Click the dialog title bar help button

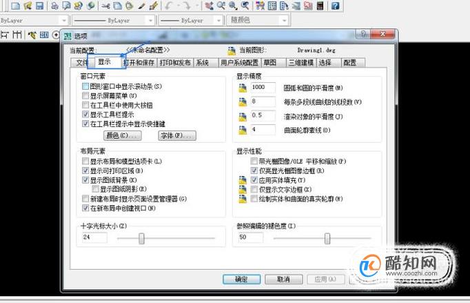pyautogui.click(x=363, y=34)
